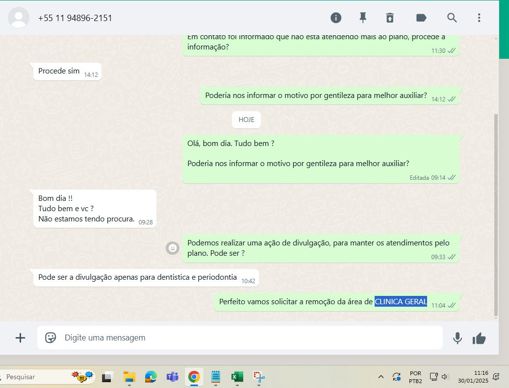Viewport: 509px width, 388px height.
Task: Select the 'Procede sim' message
Action: point(68,72)
